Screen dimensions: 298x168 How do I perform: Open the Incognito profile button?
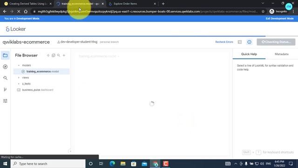click(278, 11)
